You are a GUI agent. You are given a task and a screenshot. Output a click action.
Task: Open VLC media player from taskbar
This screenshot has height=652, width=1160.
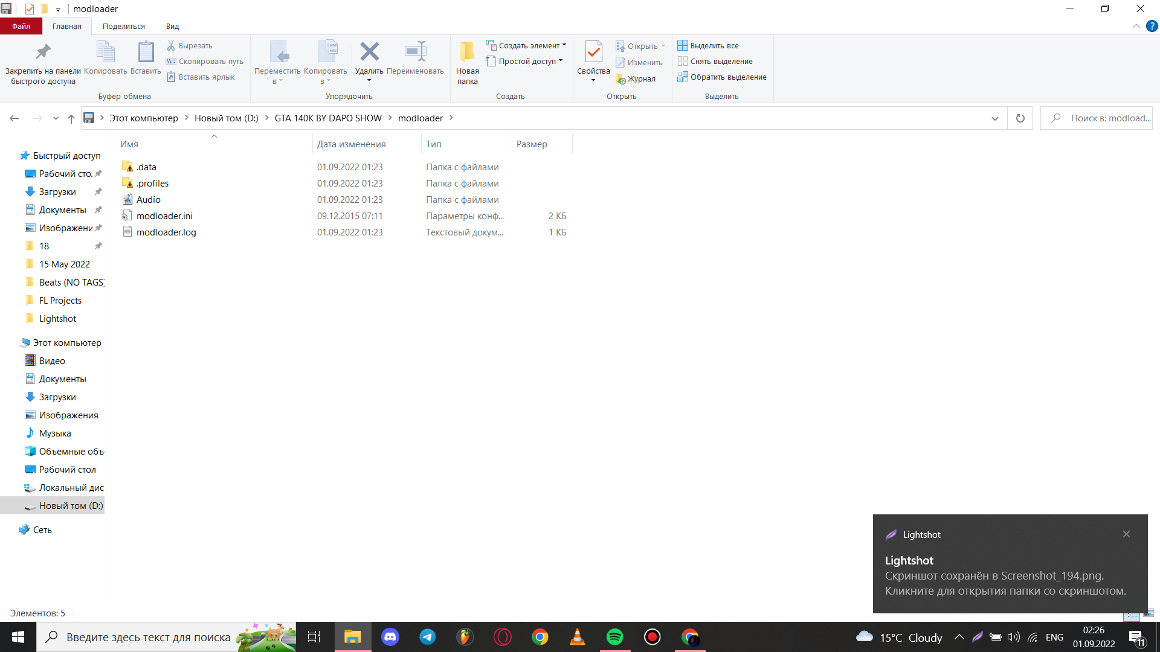(578, 637)
